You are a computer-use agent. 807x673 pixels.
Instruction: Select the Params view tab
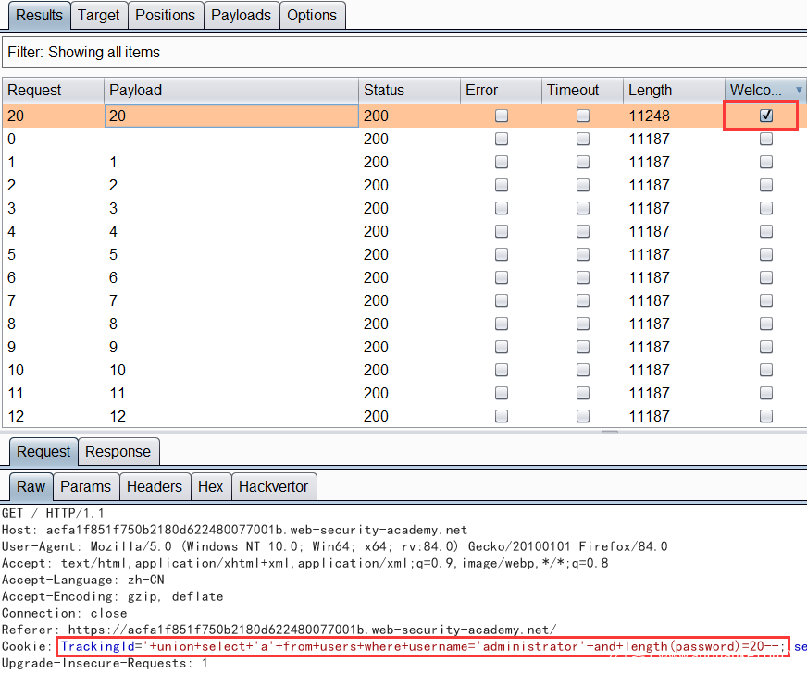[85, 486]
